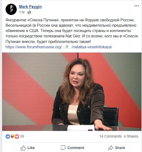
Task: Click the globe public-audience icon
Action: tap(29, 12)
